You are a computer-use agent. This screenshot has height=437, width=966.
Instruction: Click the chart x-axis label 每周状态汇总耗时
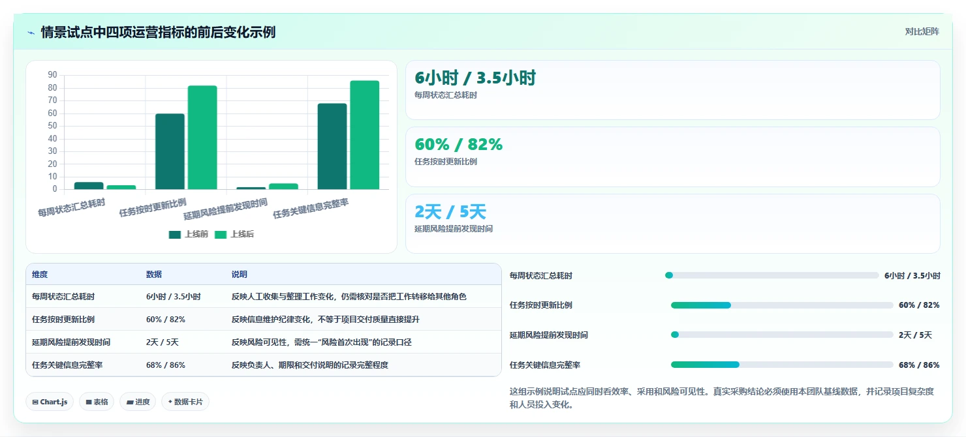click(x=71, y=207)
